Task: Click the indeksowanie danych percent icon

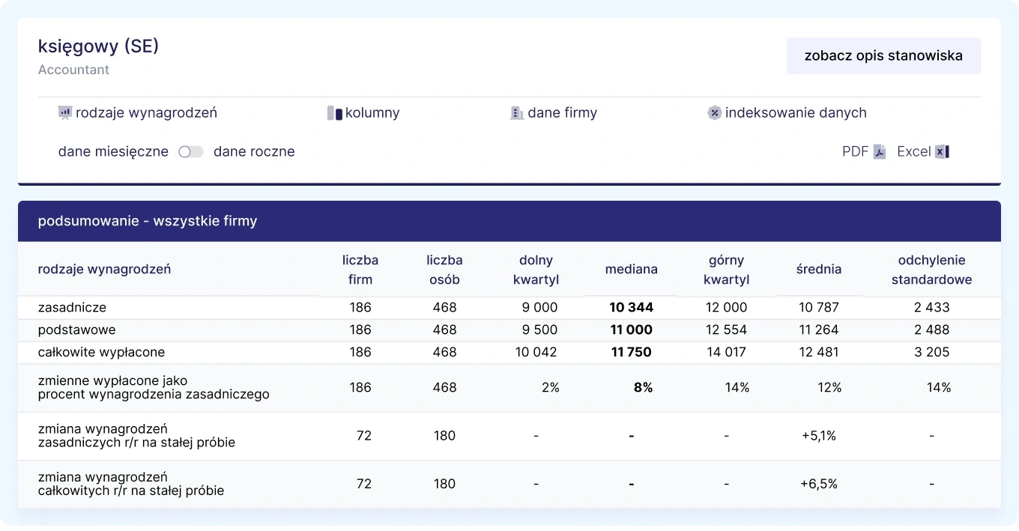Action: [715, 113]
